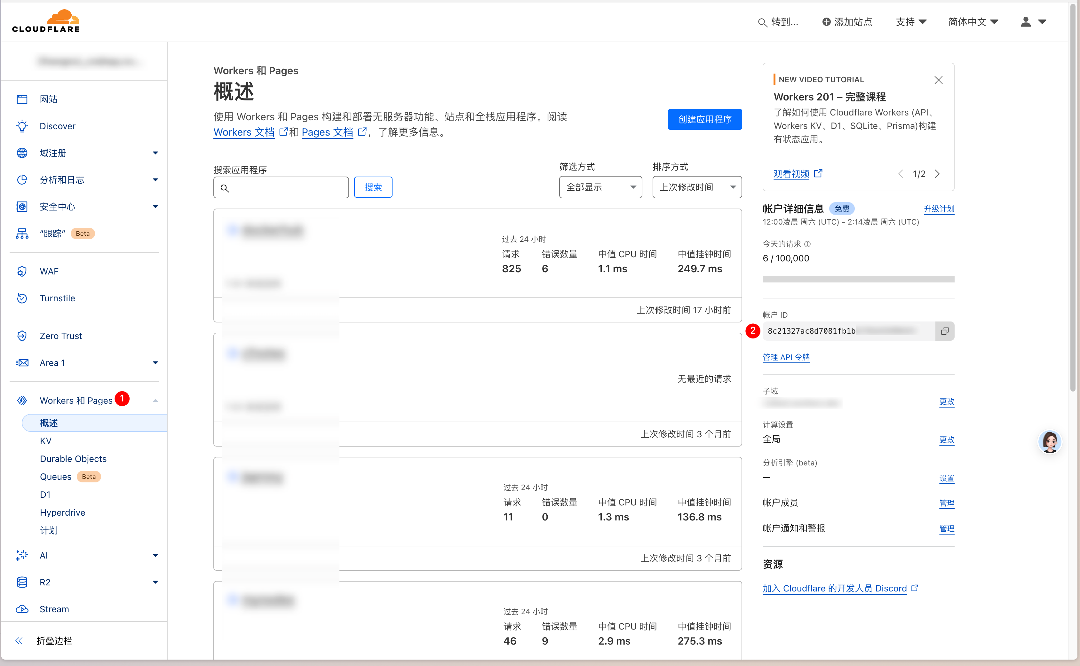Open the Cloudflare developer Discord link
The height and width of the screenshot is (666, 1080).
click(x=835, y=589)
